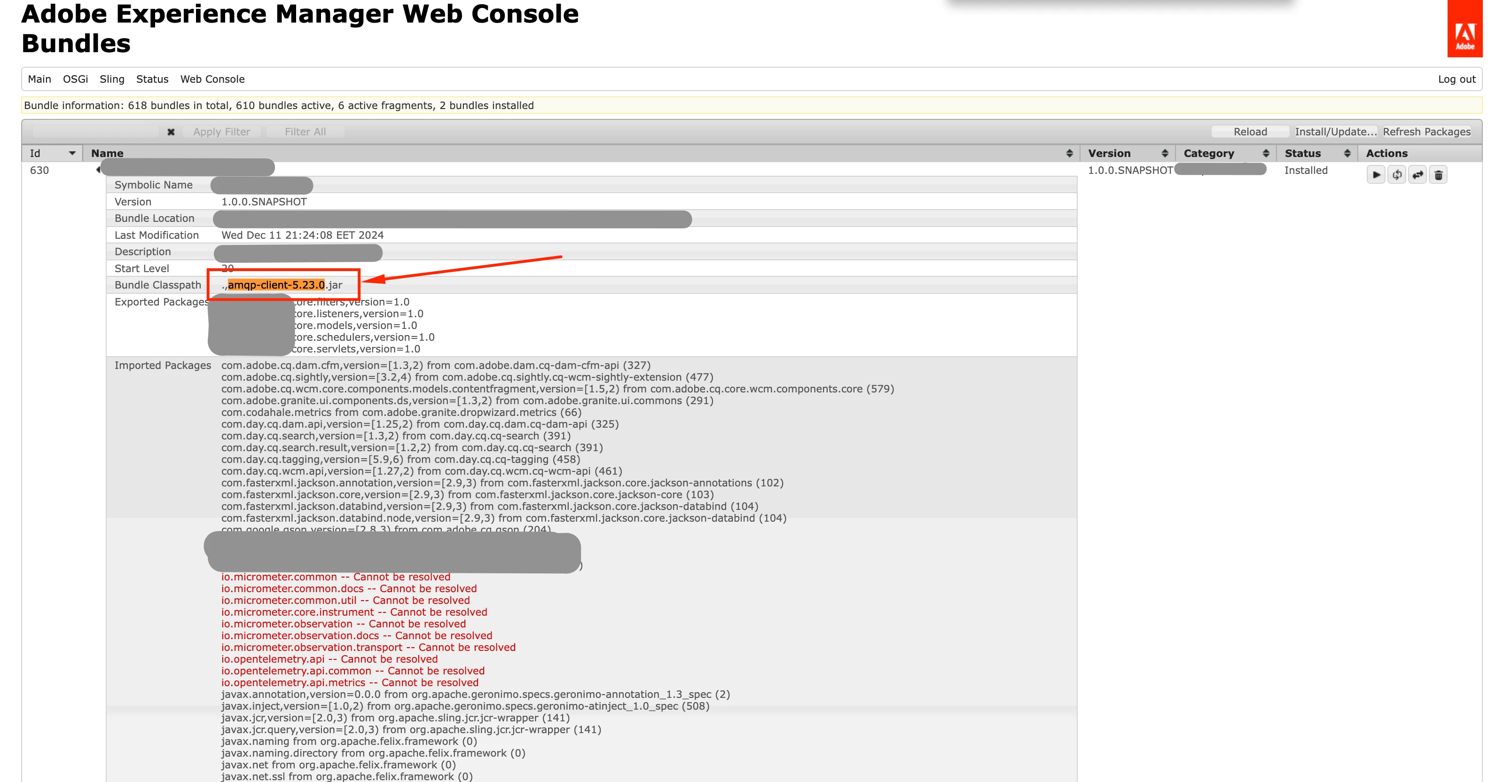The width and height of the screenshot is (1488, 782).
Task: Click the refresh package imports icon
Action: (1397, 174)
